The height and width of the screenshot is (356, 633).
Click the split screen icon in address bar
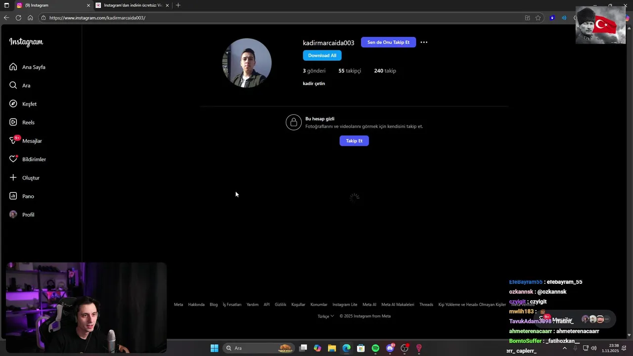[527, 18]
